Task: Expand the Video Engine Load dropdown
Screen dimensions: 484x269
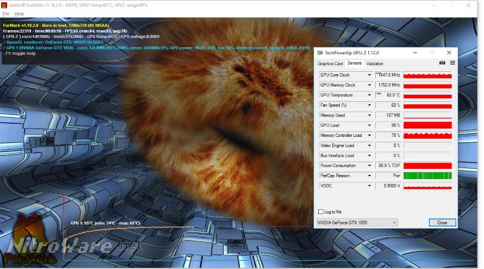Action: point(369,145)
